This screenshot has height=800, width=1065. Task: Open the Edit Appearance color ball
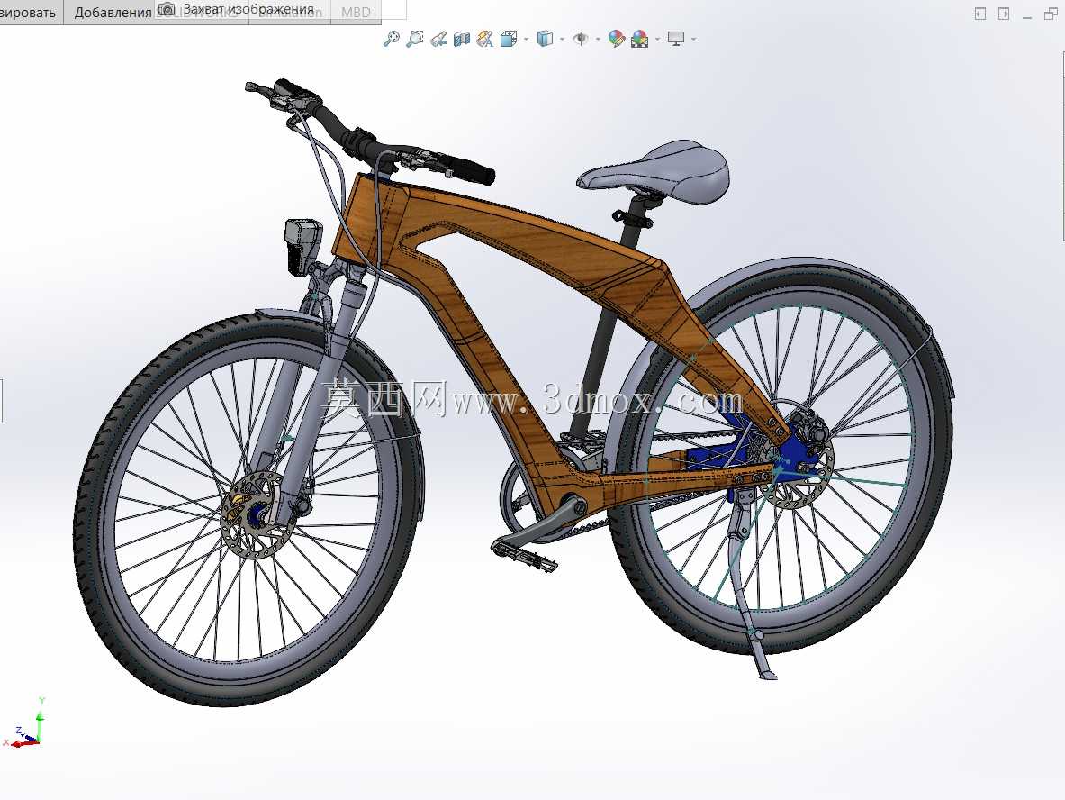(x=616, y=39)
